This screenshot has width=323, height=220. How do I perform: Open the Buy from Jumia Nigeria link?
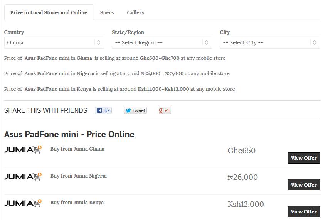coord(79,176)
